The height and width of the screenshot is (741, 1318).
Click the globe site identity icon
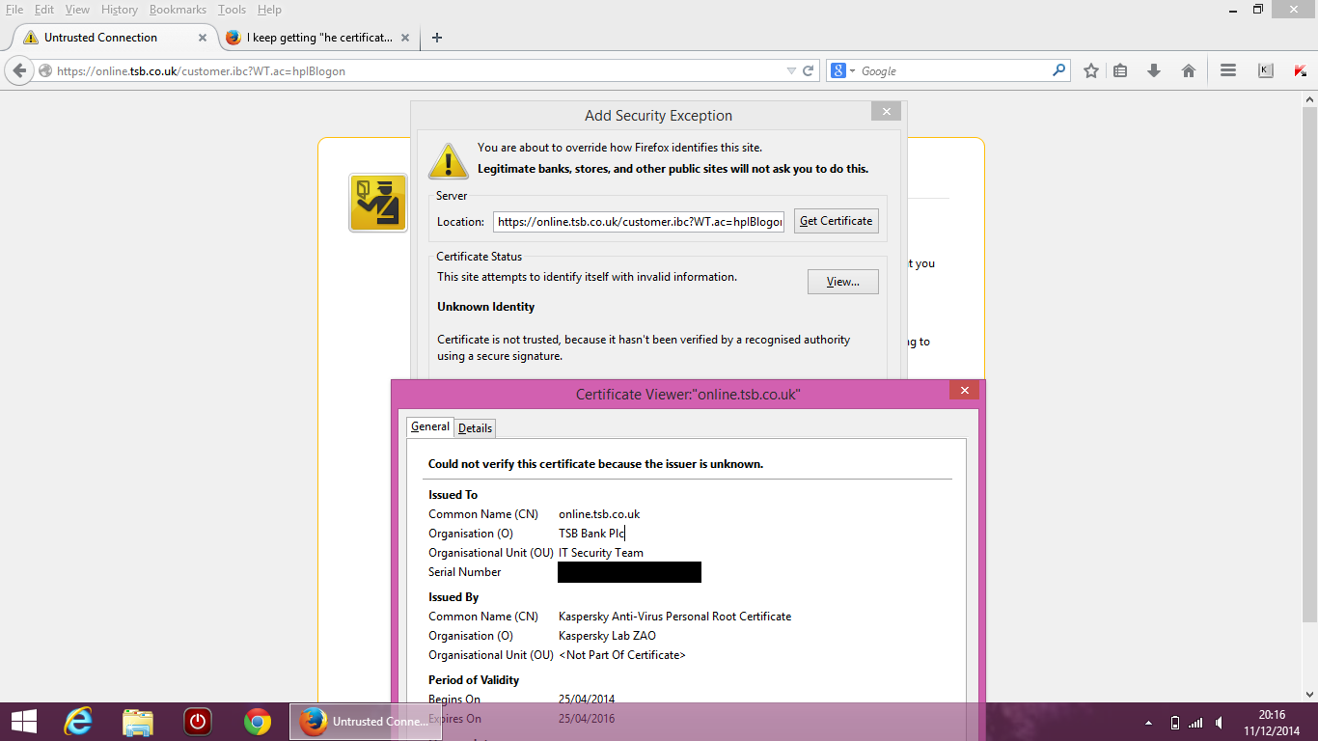pos(44,70)
